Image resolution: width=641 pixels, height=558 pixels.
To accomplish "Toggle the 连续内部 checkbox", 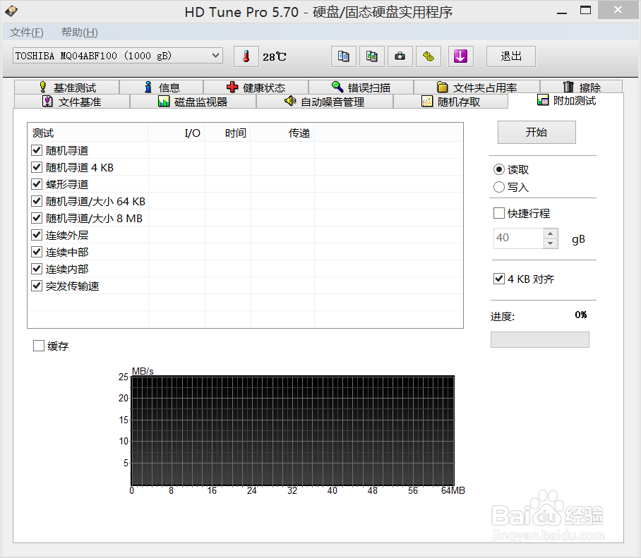I will point(37,269).
